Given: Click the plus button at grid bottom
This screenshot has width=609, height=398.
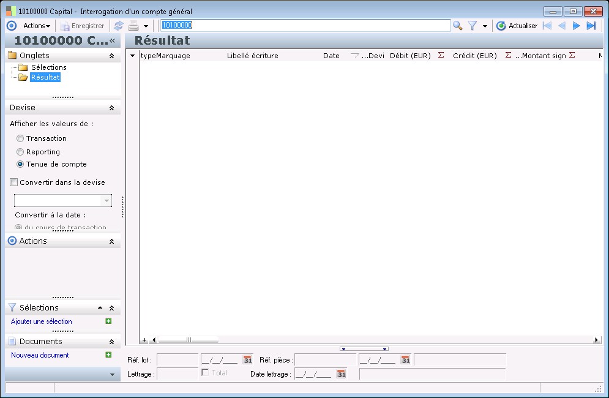Looking at the screenshot, I should coord(144,340).
